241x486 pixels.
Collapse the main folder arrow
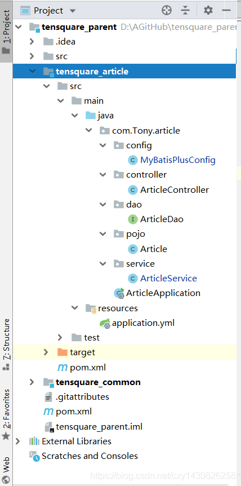(61, 101)
